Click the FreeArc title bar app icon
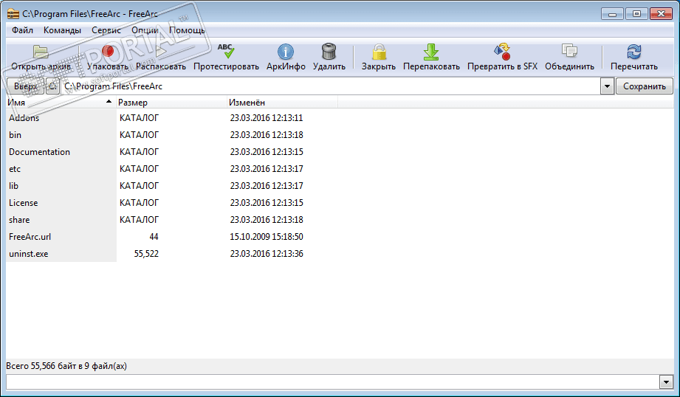The width and height of the screenshot is (680, 397). 13,14
